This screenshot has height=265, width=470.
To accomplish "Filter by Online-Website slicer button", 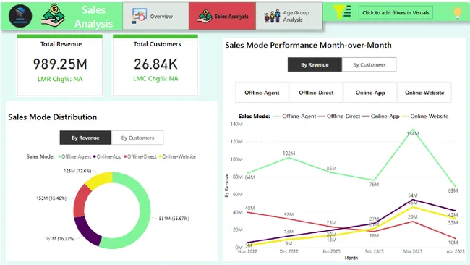I will pos(424,93).
